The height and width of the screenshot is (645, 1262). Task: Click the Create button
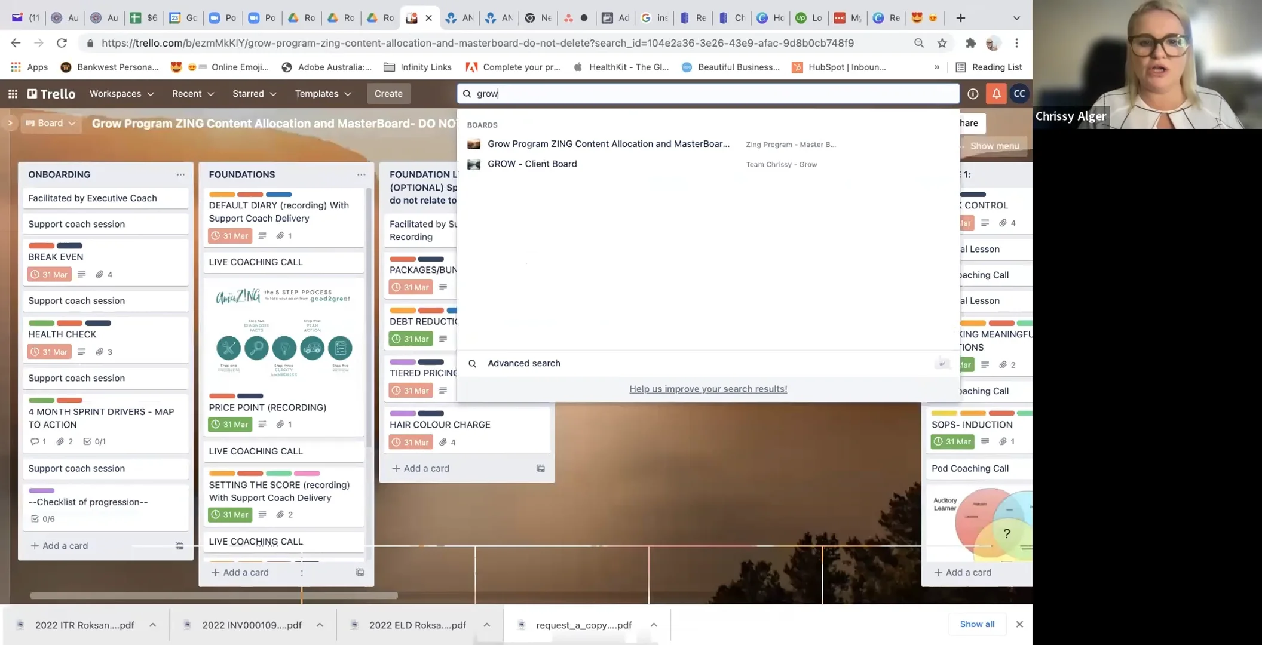tap(388, 93)
